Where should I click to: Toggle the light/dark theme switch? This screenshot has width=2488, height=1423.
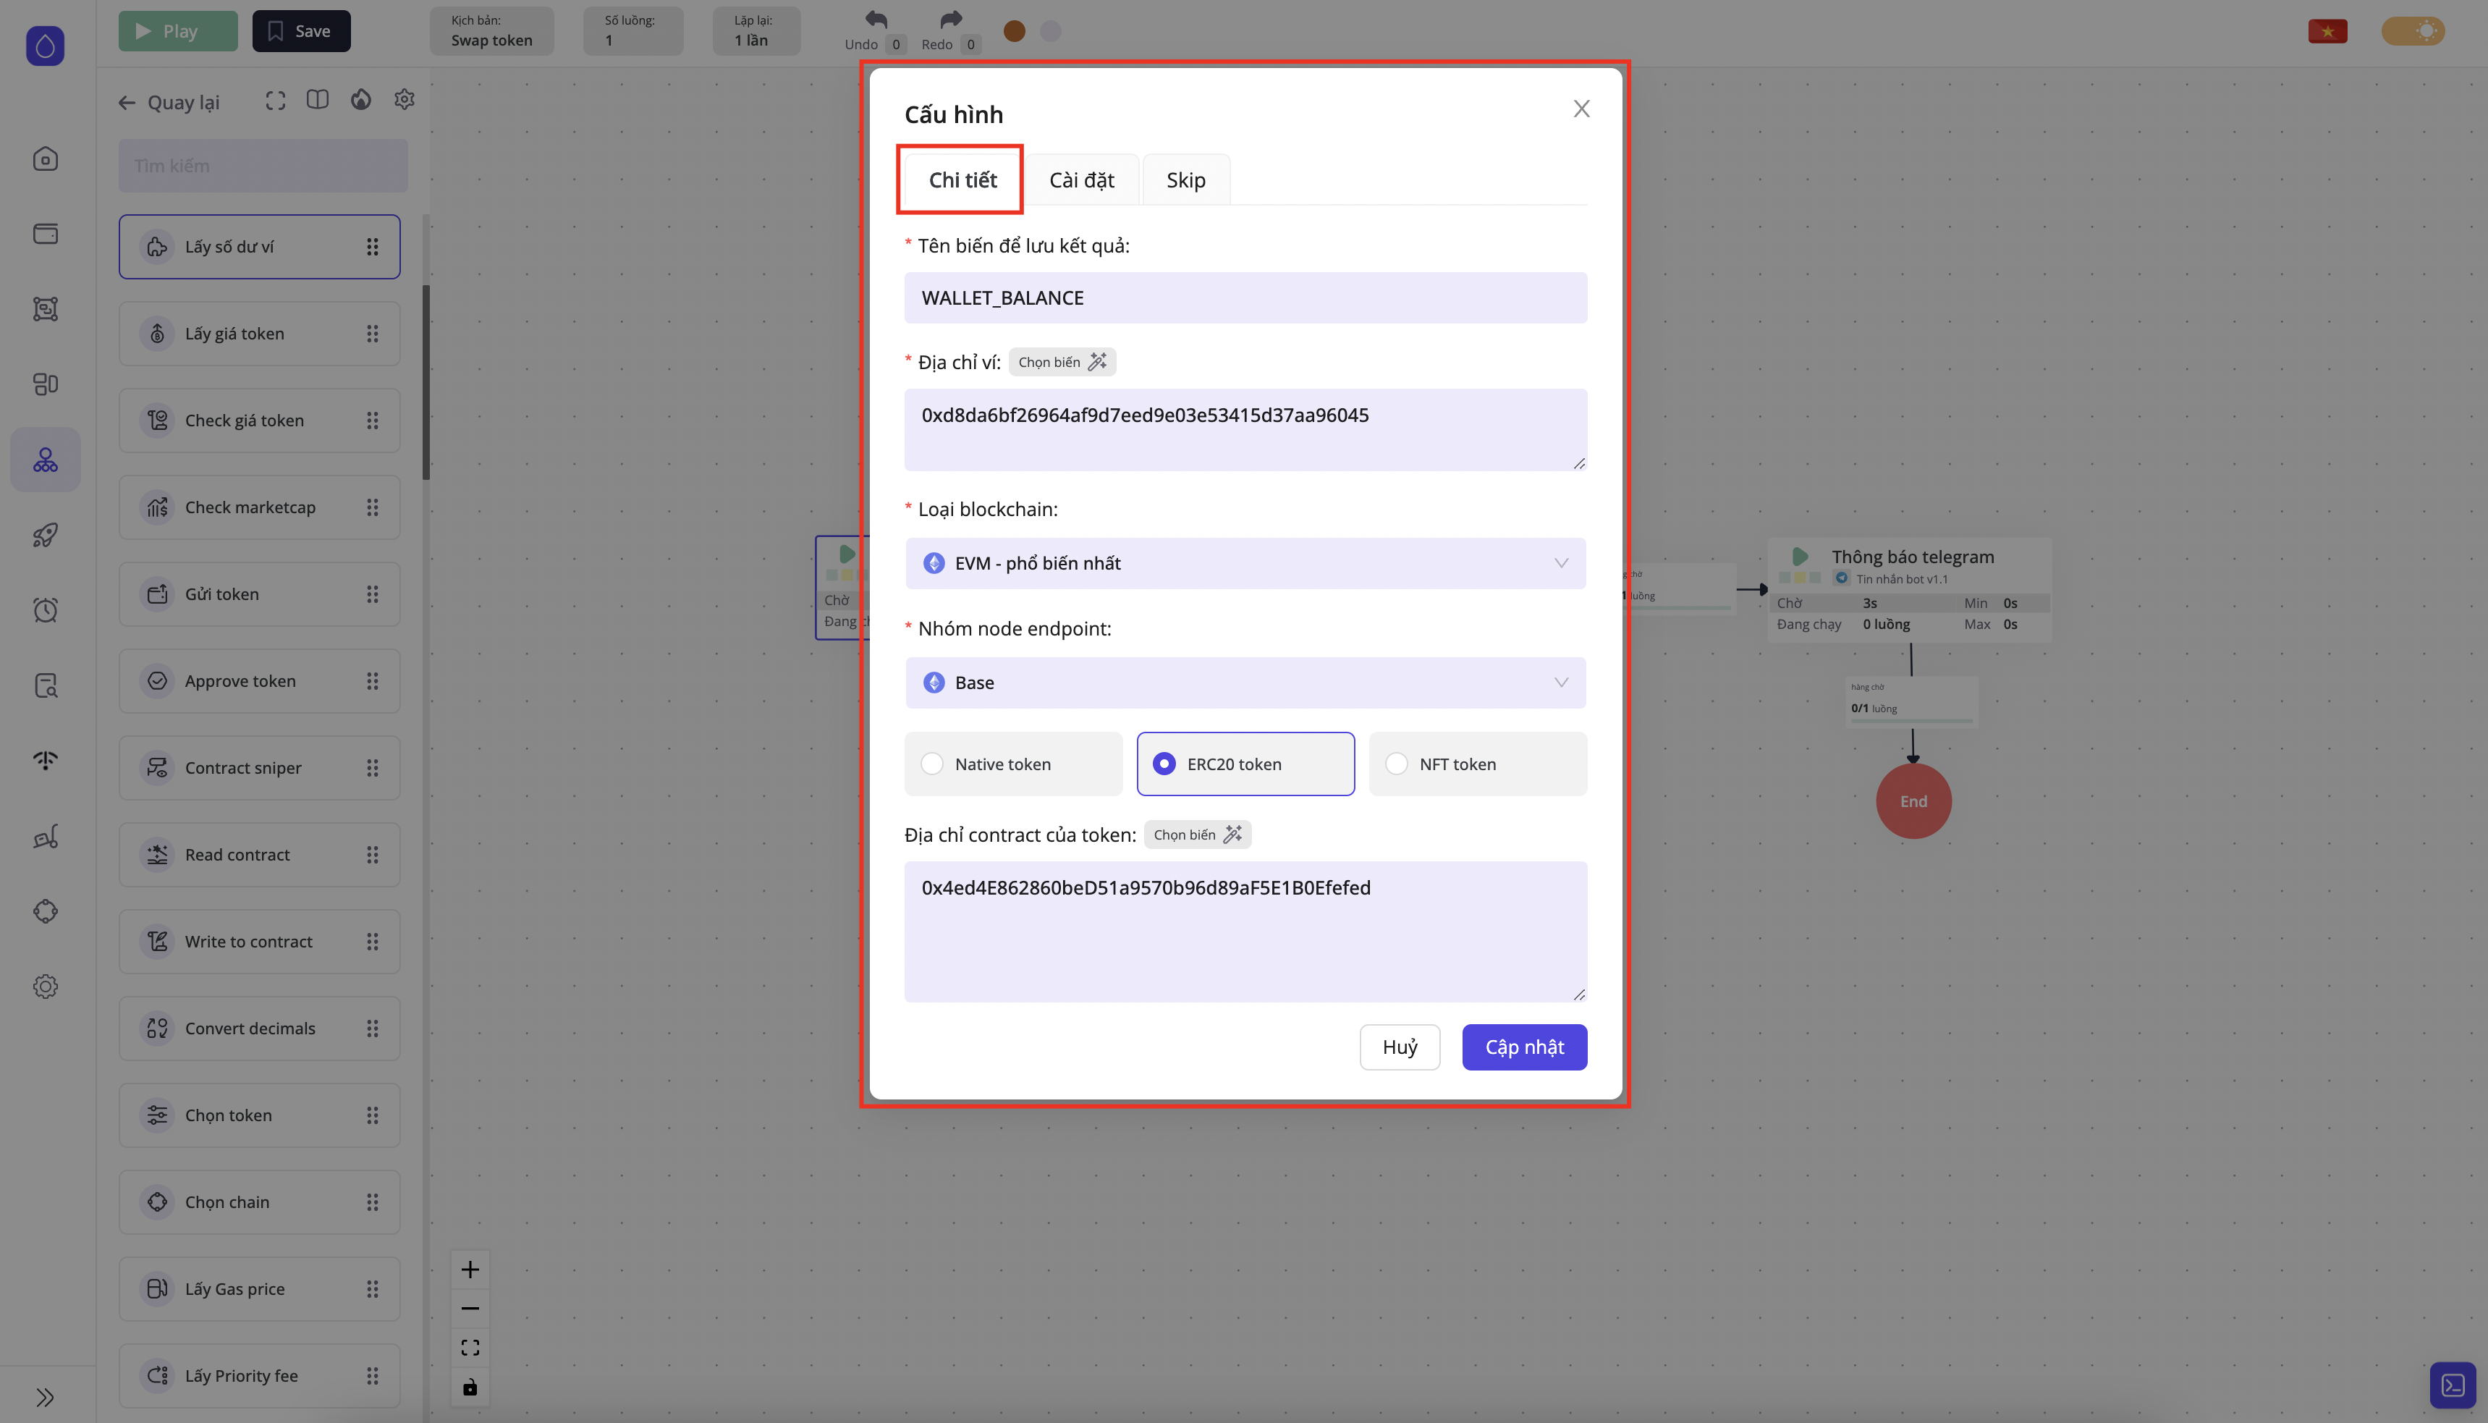tap(2413, 31)
